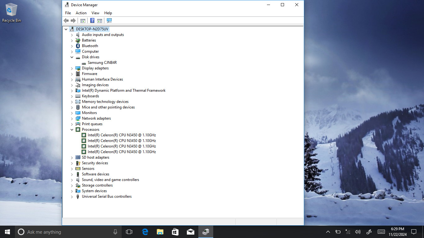The image size is (424, 238).
Task: Collapse the Processors category
Action: [72, 130]
